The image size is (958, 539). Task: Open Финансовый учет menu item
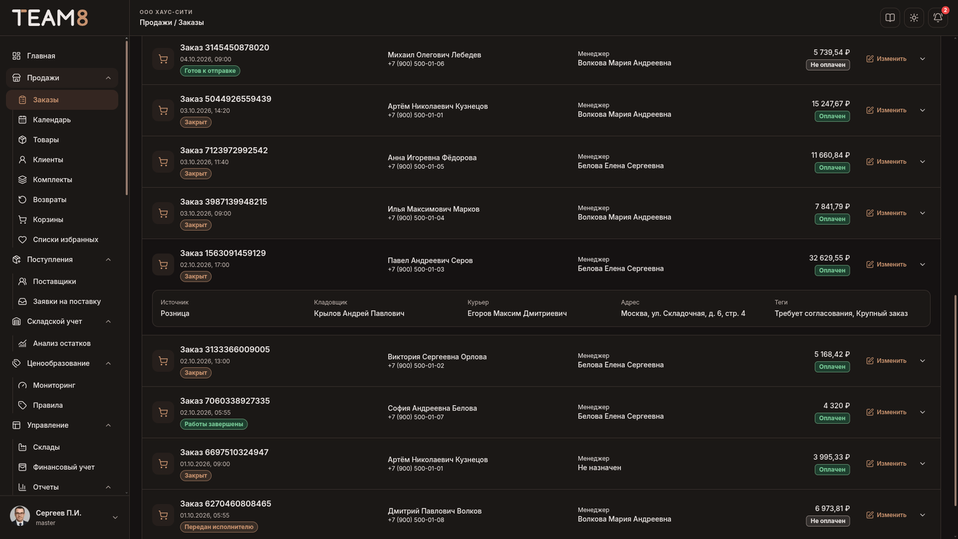[x=62, y=467]
